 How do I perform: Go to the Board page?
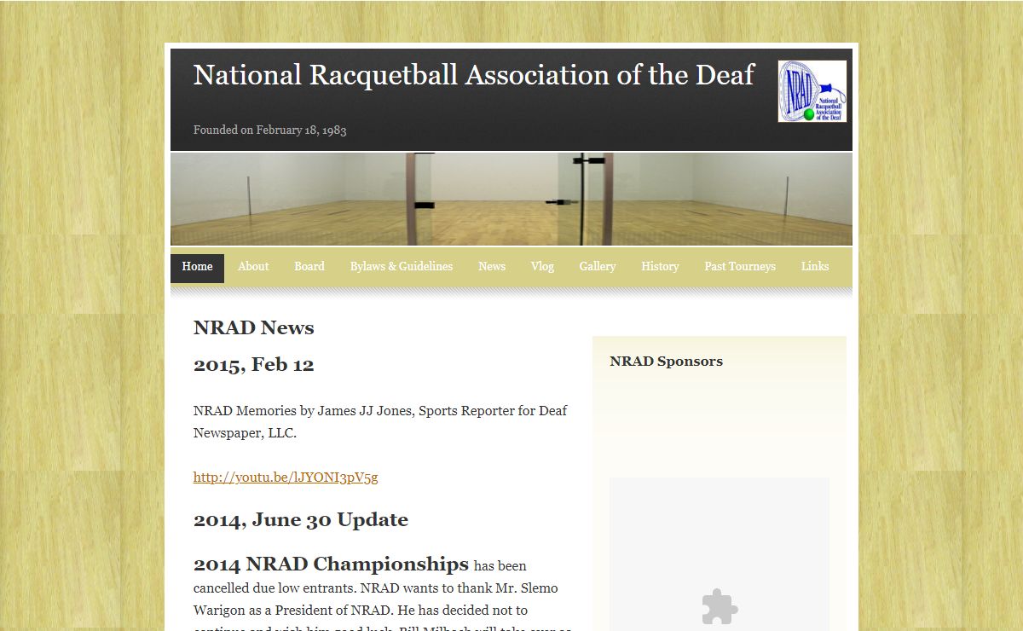[309, 267]
